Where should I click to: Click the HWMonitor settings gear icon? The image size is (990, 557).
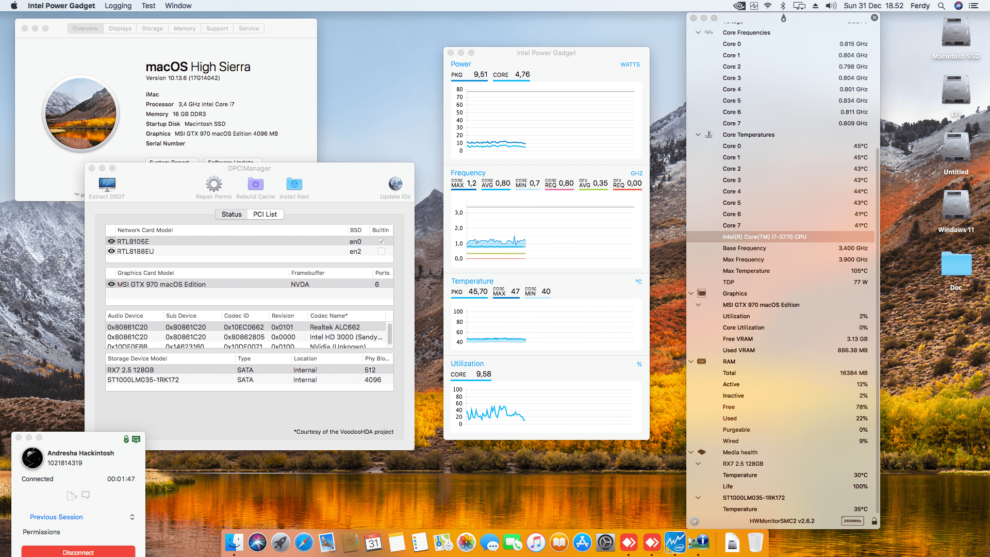695,521
